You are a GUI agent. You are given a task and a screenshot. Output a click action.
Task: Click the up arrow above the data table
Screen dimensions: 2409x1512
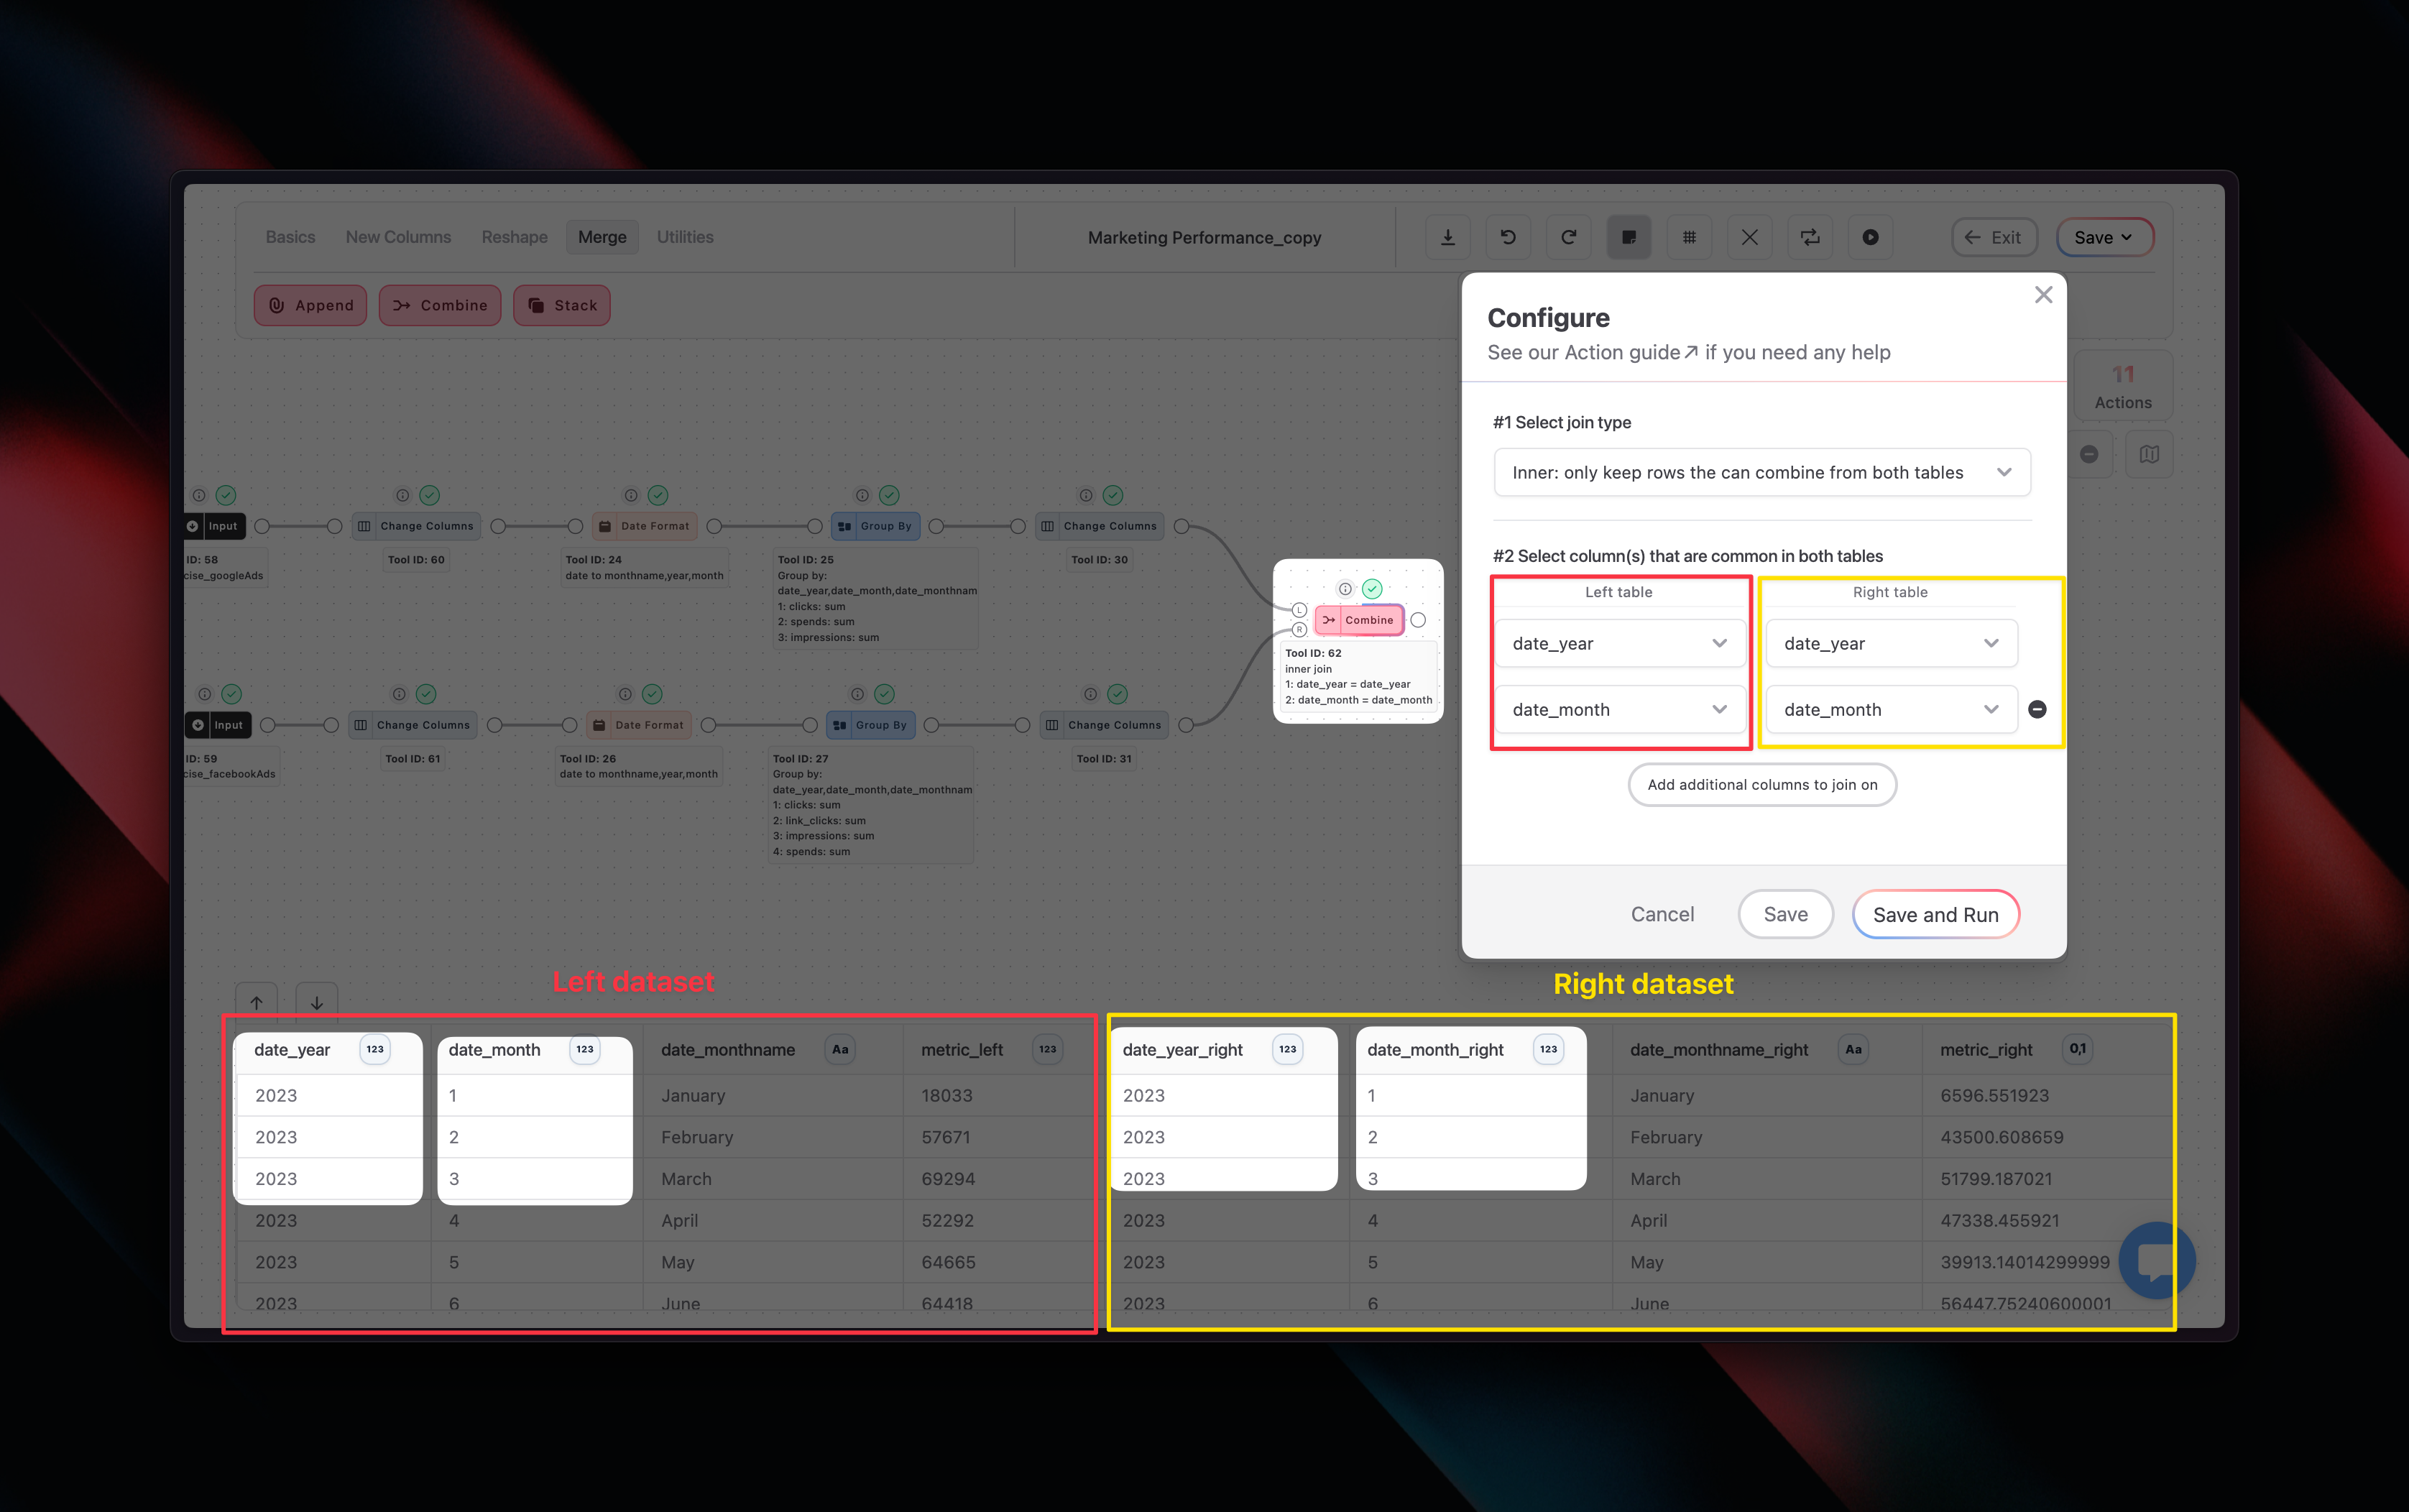(x=257, y=1002)
